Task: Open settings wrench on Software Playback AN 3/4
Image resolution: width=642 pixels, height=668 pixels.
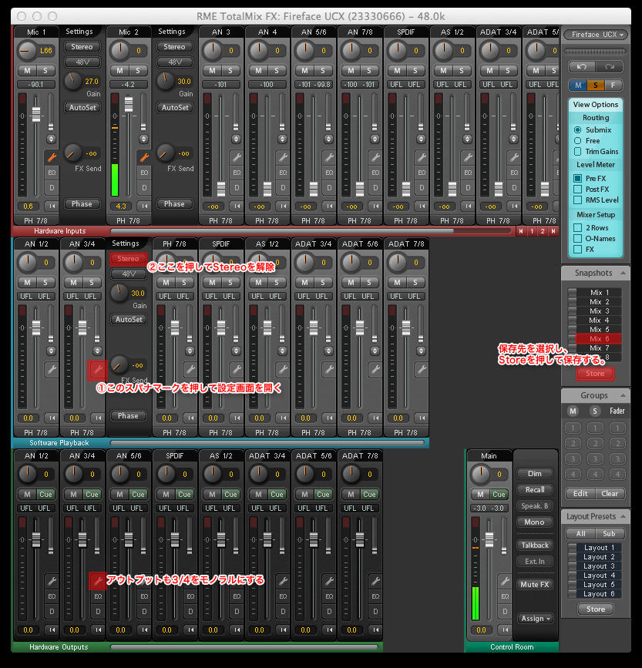Action: click(x=97, y=371)
